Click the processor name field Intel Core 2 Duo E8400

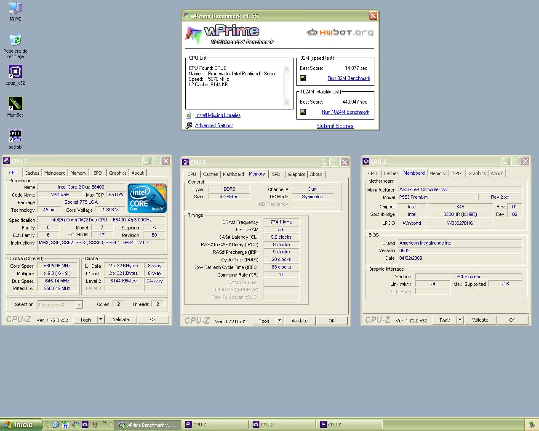[x=81, y=187]
